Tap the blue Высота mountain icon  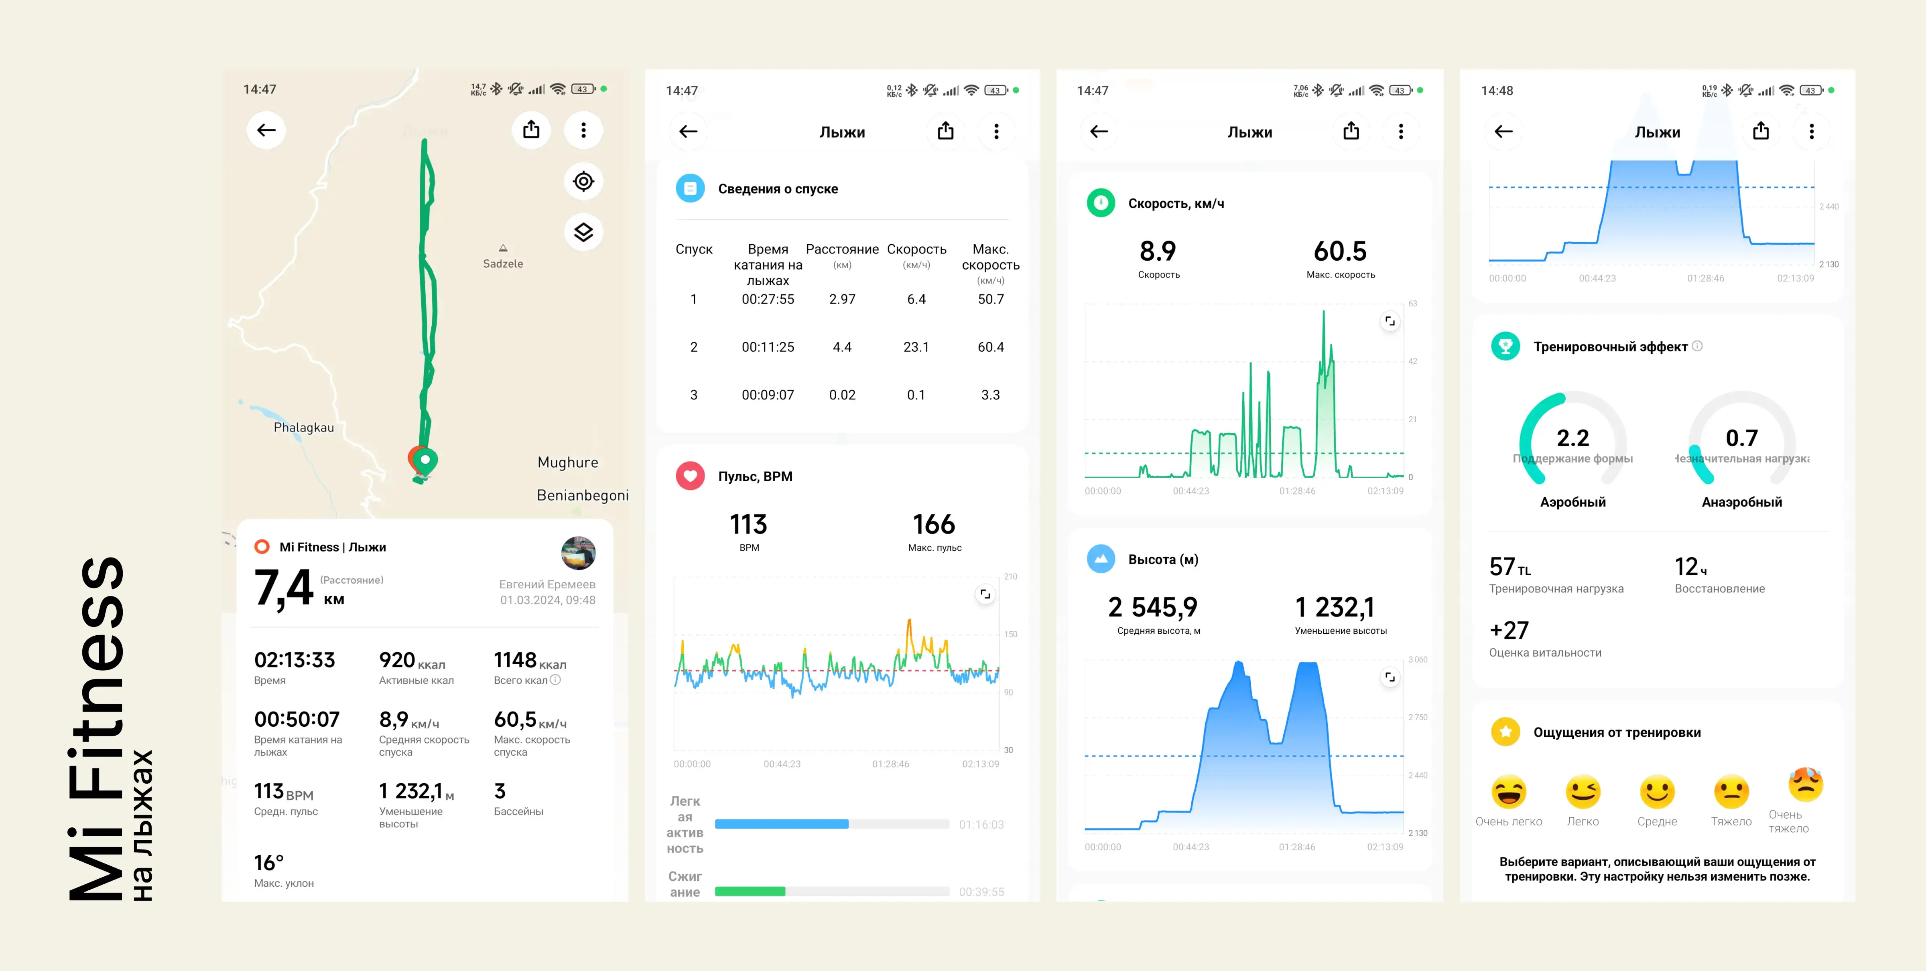click(x=1101, y=559)
